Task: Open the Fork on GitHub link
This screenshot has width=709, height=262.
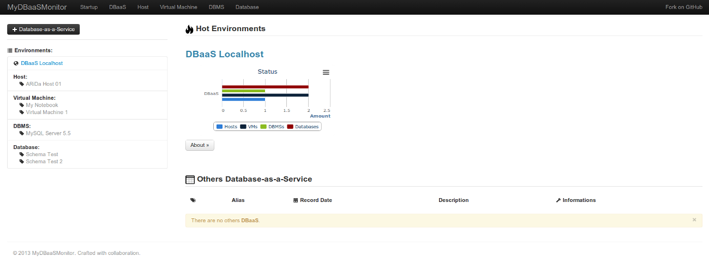Action: point(684,7)
